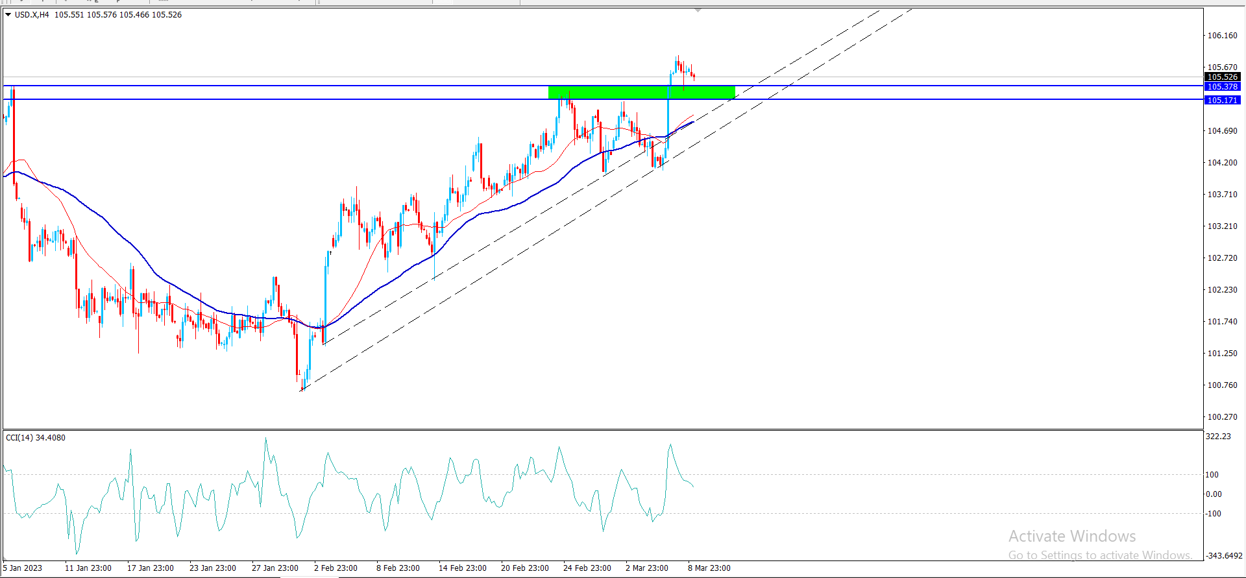Click the 5 Jan 2023 date label

pyautogui.click(x=23, y=568)
